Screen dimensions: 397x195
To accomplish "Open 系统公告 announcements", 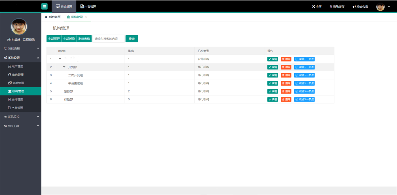I will coord(360,7).
